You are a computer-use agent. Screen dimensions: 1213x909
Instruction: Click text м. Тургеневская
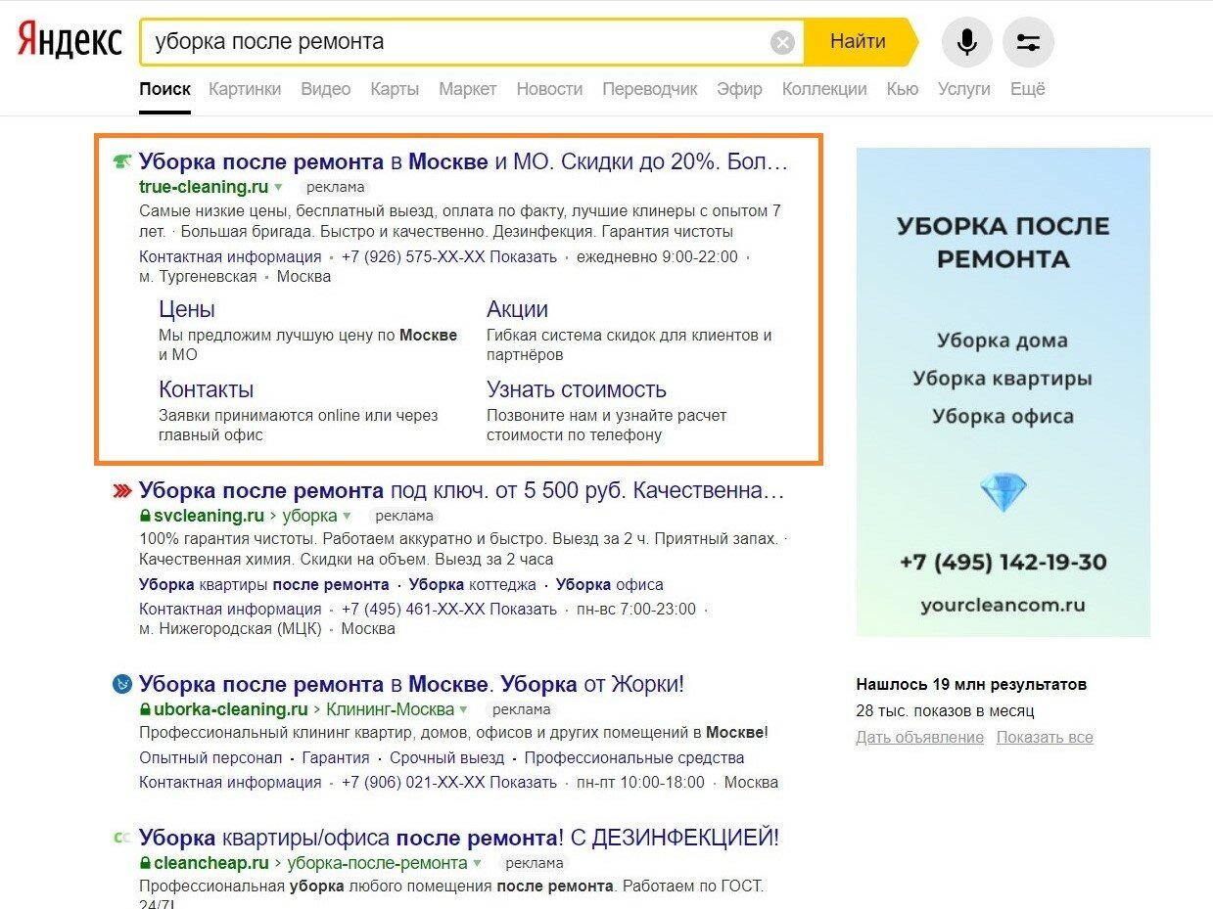click(x=197, y=277)
